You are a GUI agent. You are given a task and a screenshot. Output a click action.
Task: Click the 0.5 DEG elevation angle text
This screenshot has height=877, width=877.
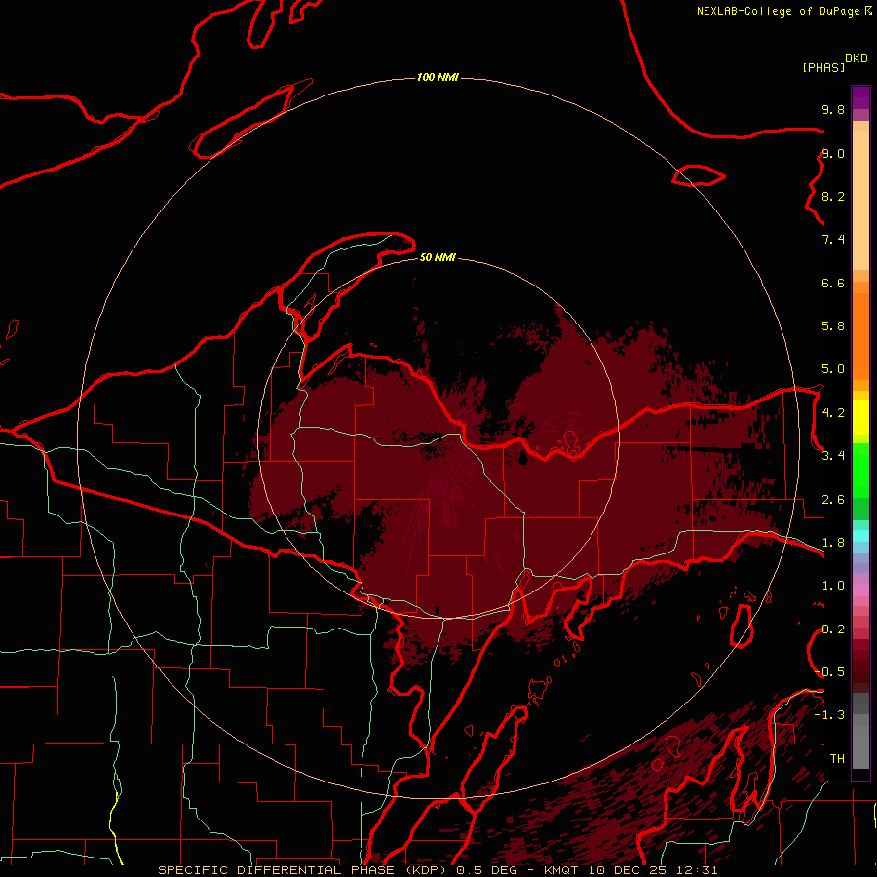point(488,870)
